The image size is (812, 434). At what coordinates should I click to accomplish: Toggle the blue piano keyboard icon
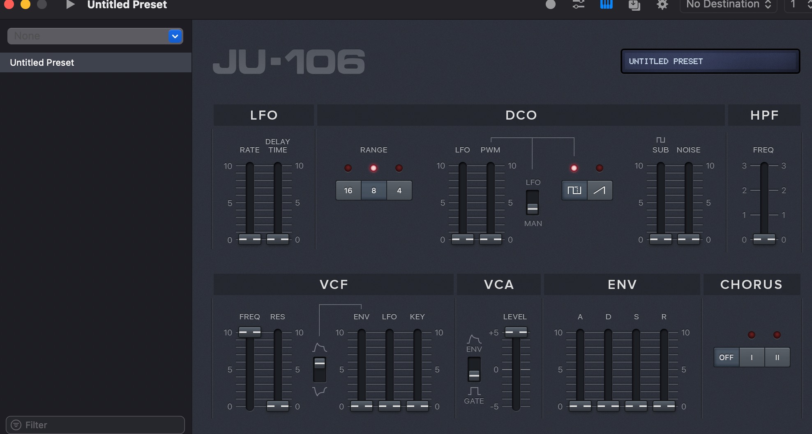[607, 5]
